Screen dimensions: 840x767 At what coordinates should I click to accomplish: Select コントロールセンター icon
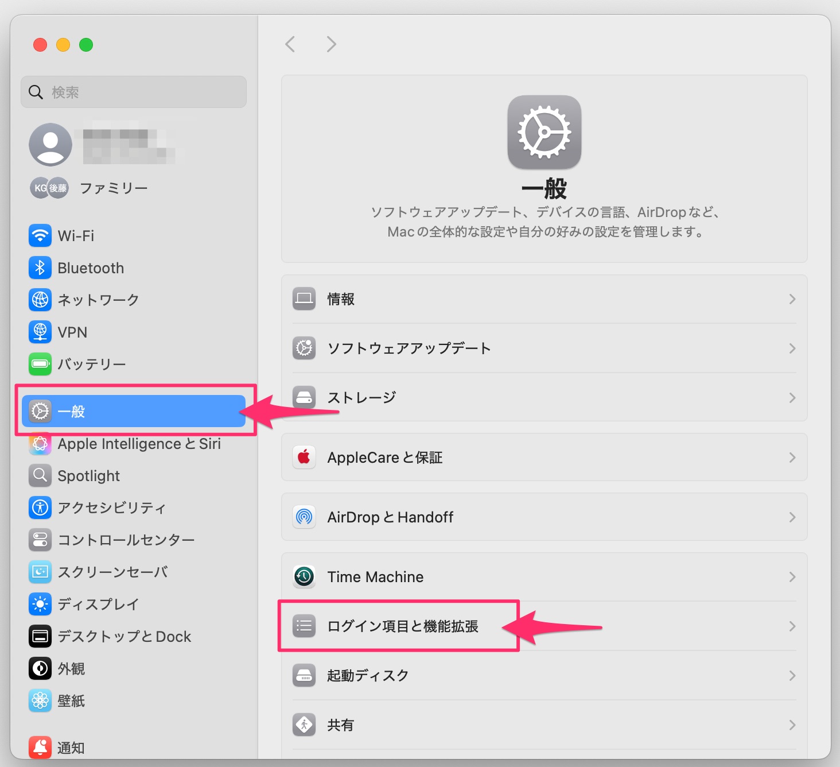coord(40,540)
